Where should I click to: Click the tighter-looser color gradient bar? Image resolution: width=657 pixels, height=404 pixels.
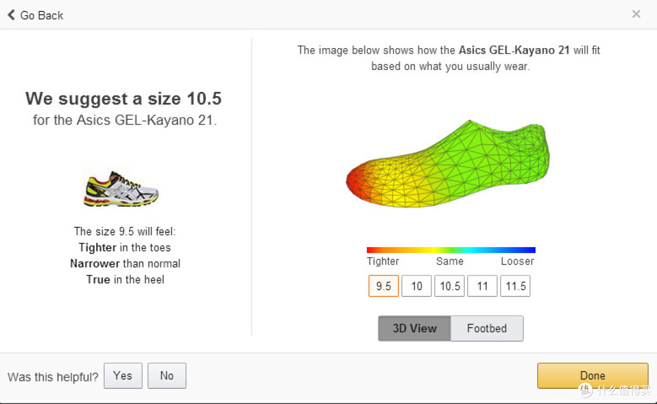[451, 250]
